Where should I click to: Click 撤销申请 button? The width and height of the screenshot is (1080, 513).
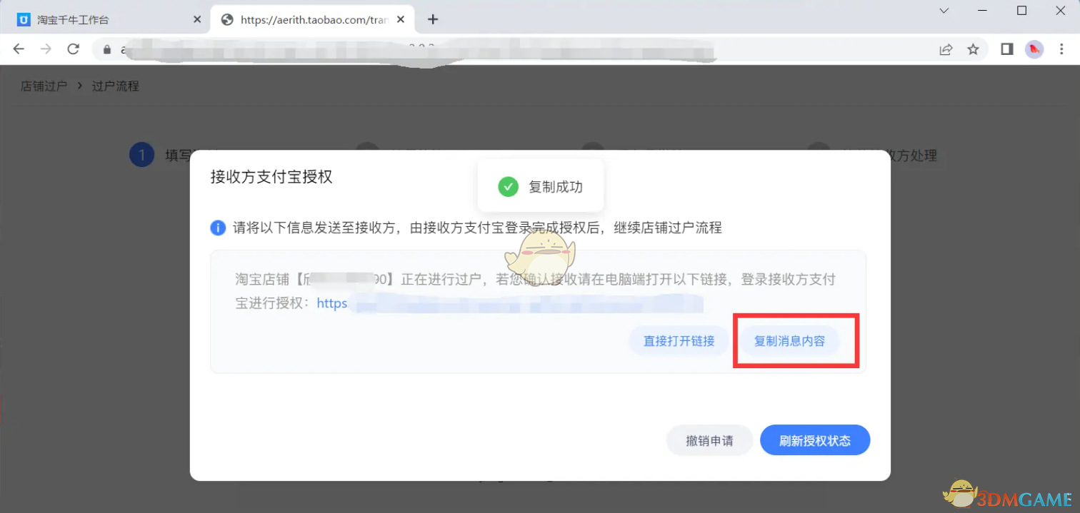click(x=709, y=440)
